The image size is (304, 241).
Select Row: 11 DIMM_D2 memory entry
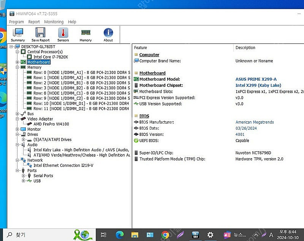(81, 109)
